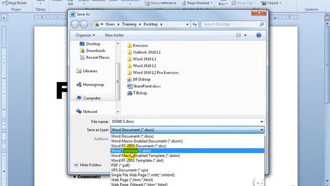Open Page Number dropdown in Word ribbon
Image resolution: width=330 pixels, height=186 pixels.
(x=197, y=3)
